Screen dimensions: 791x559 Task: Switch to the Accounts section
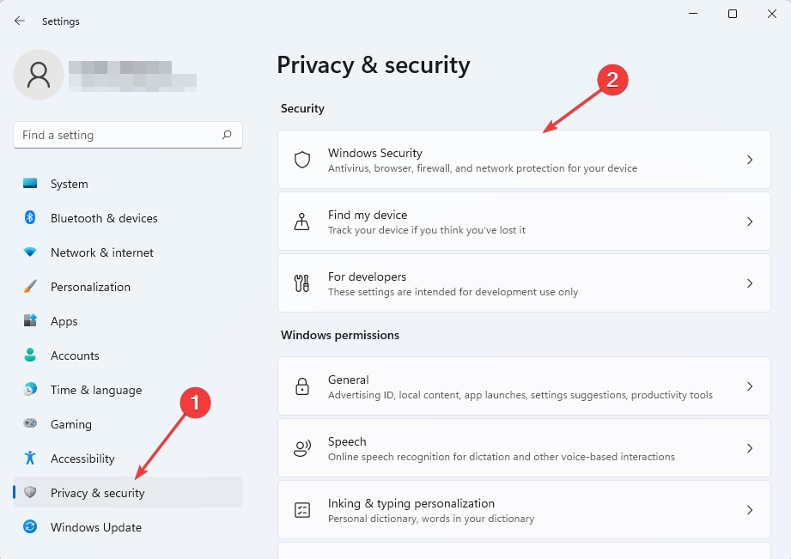click(x=75, y=355)
